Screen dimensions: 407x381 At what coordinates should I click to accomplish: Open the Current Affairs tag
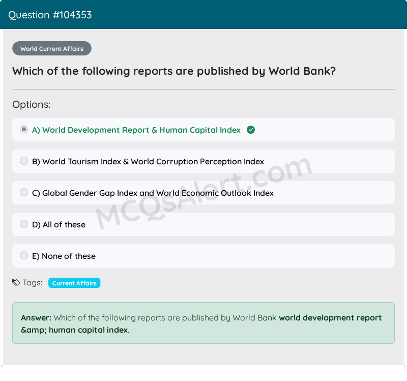click(74, 283)
